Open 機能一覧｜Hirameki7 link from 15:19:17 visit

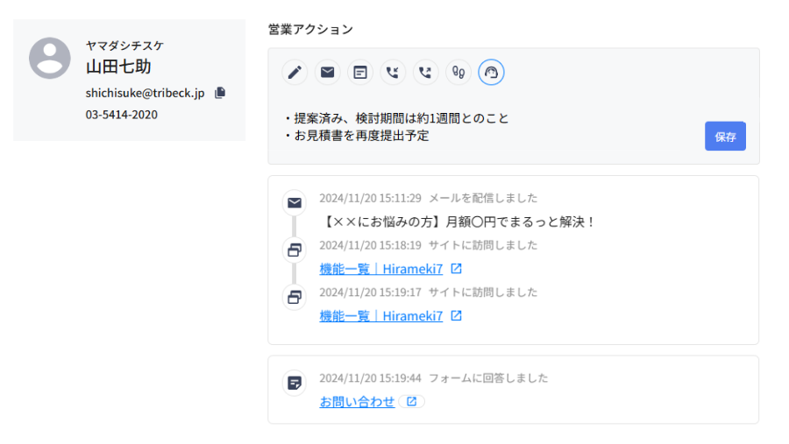[x=381, y=316]
